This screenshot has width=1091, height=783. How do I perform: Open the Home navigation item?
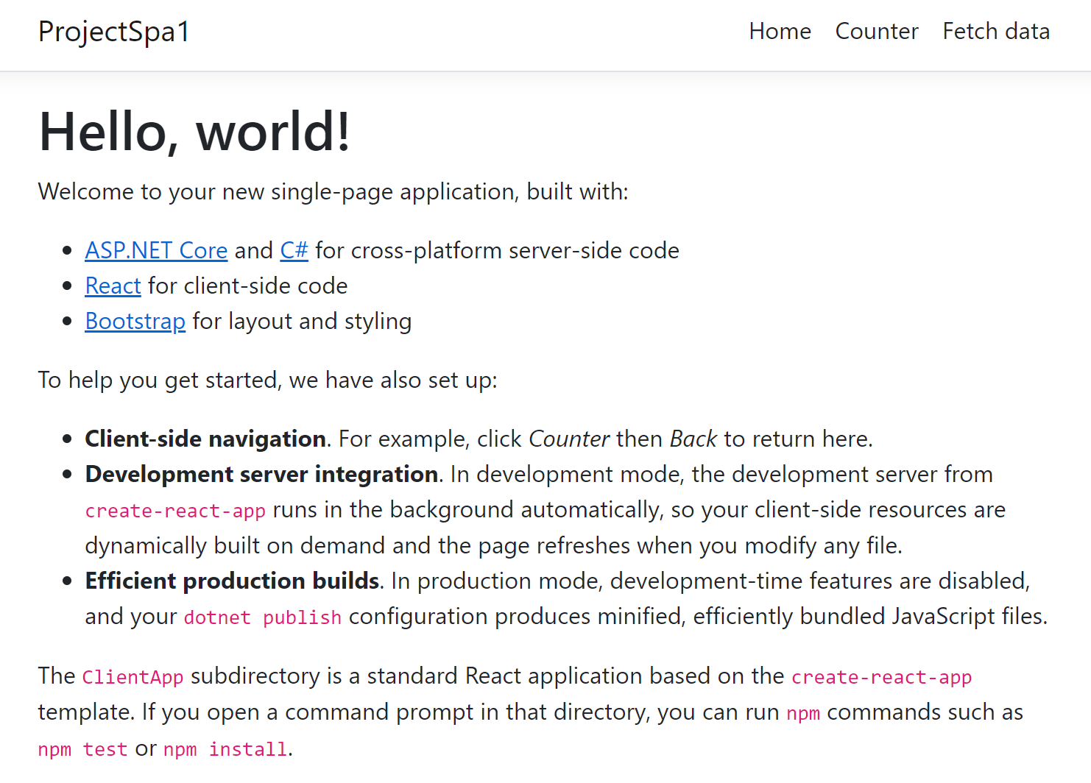pyautogui.click(x=780, y=31)
